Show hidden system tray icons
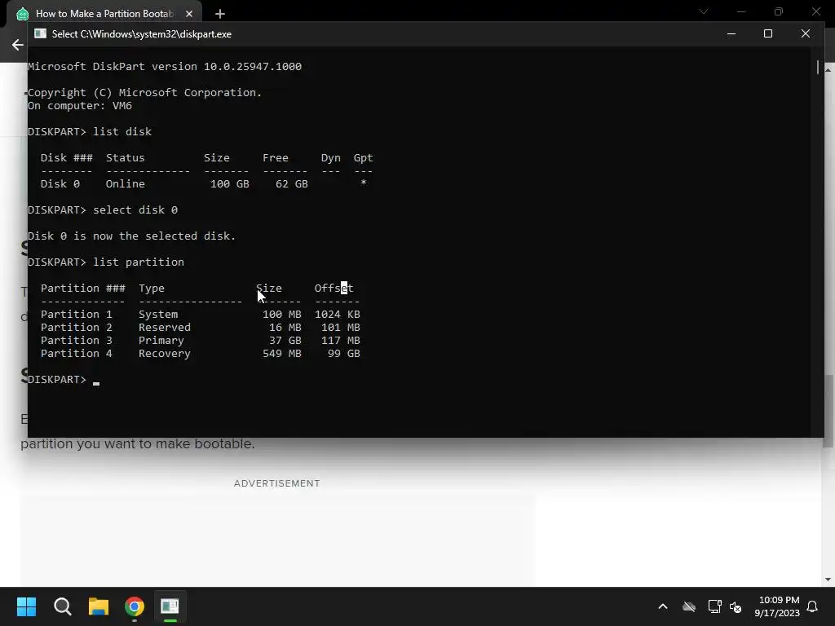Image resolution: width=835 pixels, height=626 pixels. pyautogui.click(x=663, y=606)
